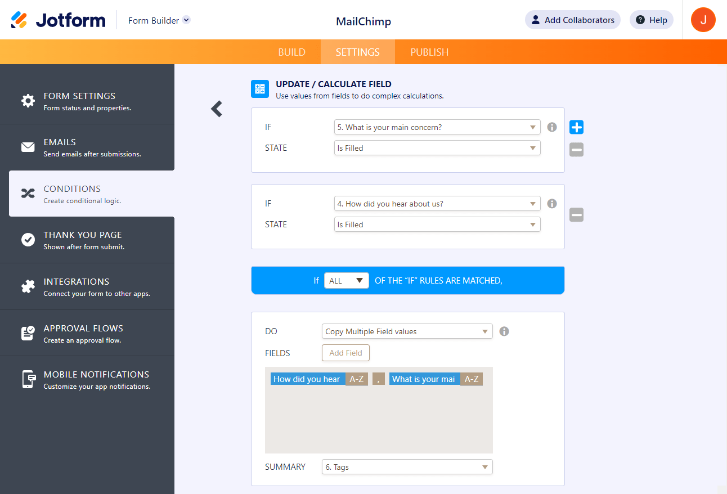Click the Conditions shuffle icon
Image resolution: width=727 pixels, height=494 pixels.
28,194
